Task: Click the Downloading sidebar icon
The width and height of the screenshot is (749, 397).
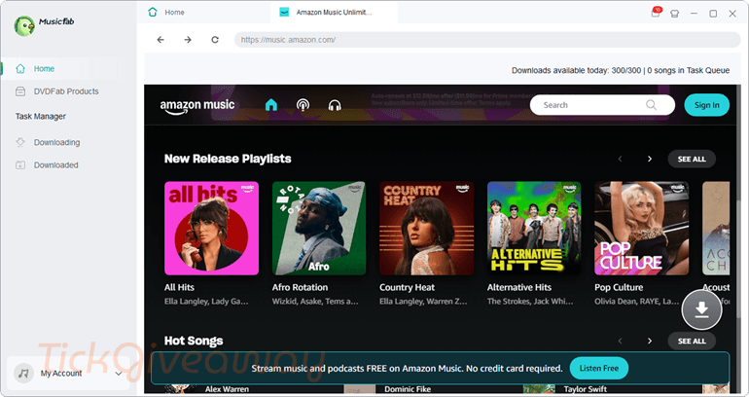Action: [x=20, y=142]
